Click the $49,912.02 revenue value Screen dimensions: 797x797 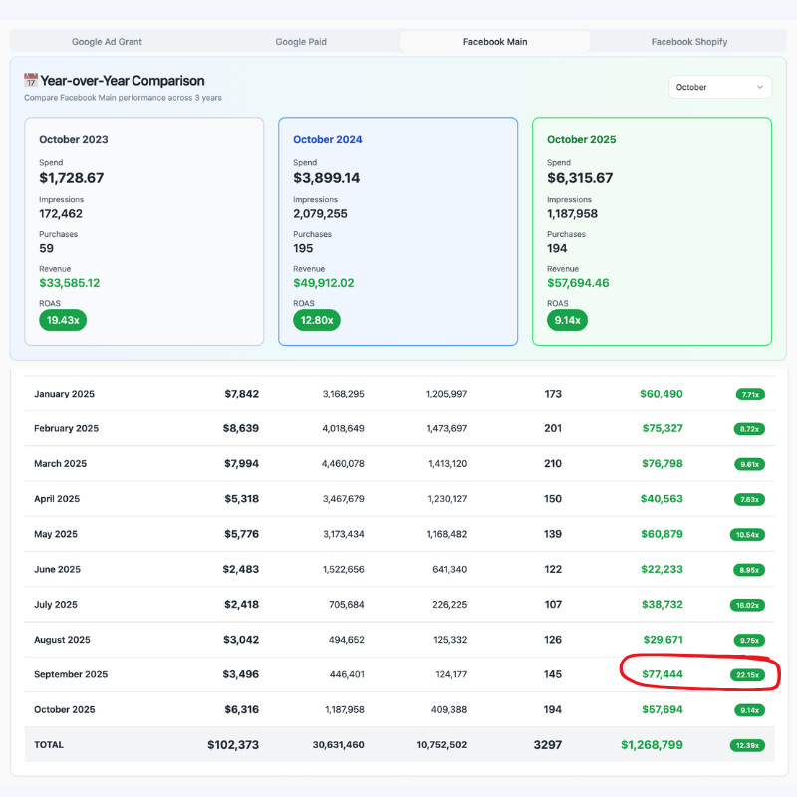tap(323, 283)
